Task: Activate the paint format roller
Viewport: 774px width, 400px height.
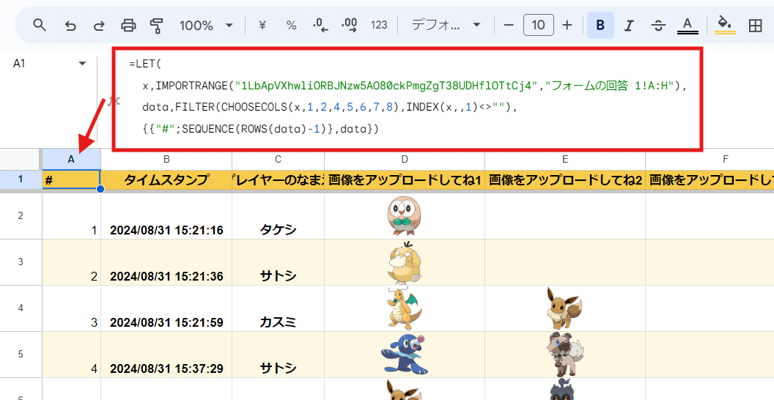Action: (x=157, y=25)
